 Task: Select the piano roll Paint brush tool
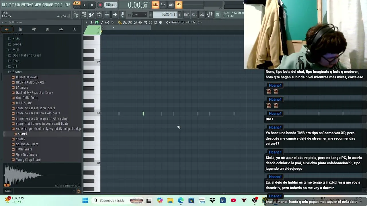pos(125,22)
